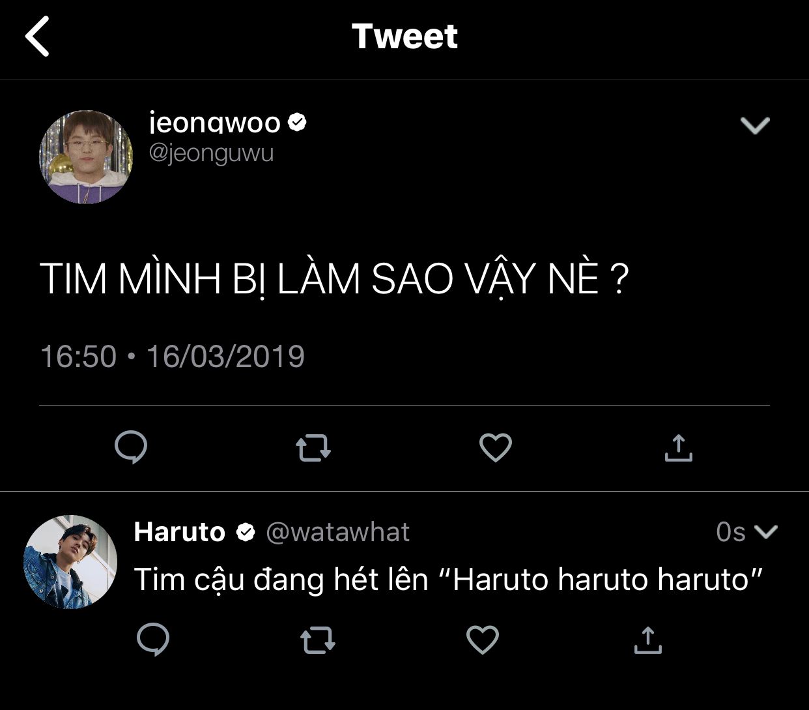Image resolution: width=809 pixels, height=710 pixels.
Task: Like jeongwoo's main tweet
Action: (x=496, y=448)
